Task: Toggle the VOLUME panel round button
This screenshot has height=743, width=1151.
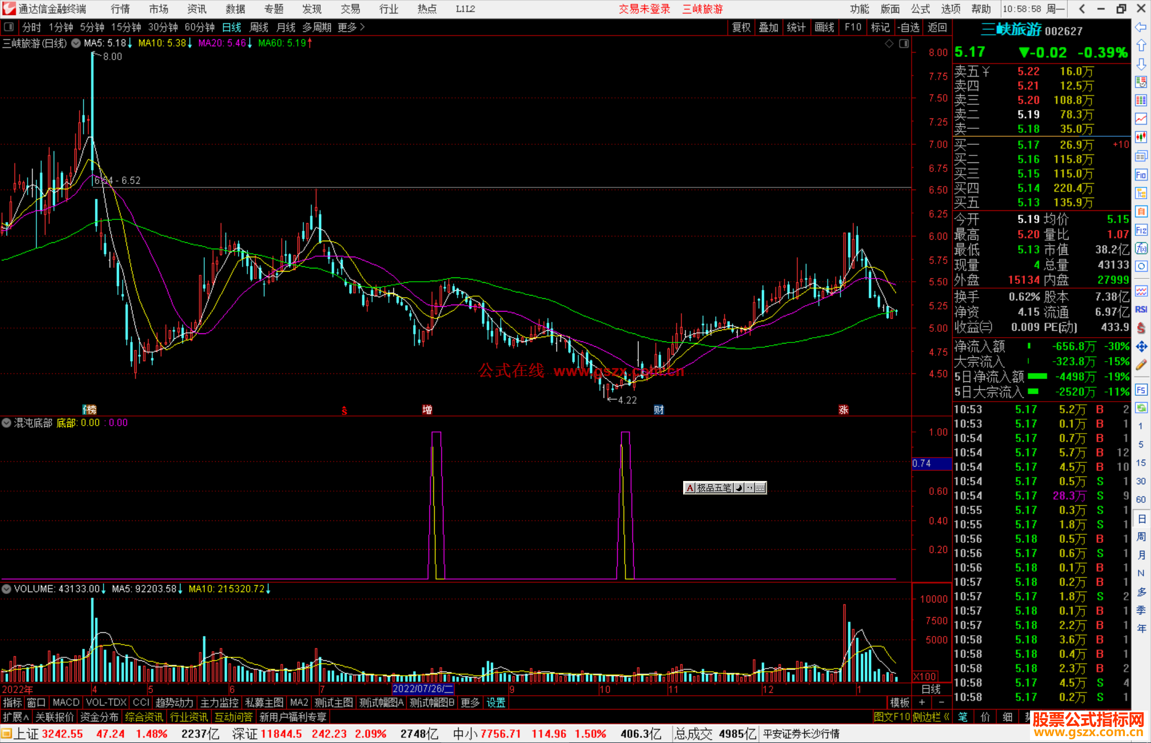Action: pos(6,589)
